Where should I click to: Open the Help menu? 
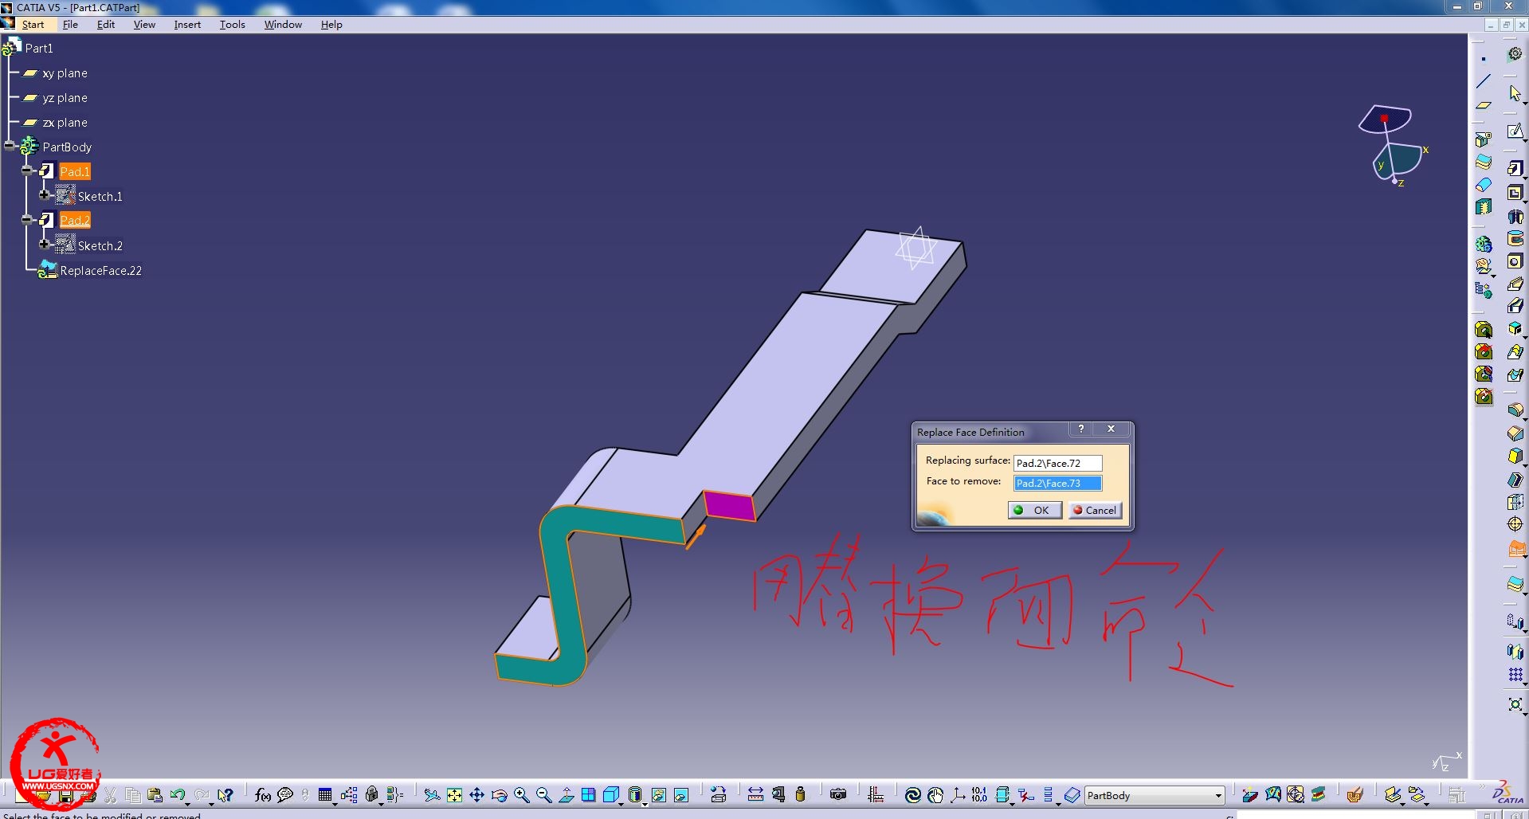(x=331, y=25)
